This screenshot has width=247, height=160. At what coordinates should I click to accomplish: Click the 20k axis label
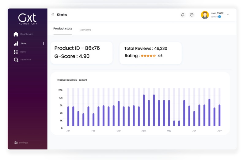[x=60, y=90]
